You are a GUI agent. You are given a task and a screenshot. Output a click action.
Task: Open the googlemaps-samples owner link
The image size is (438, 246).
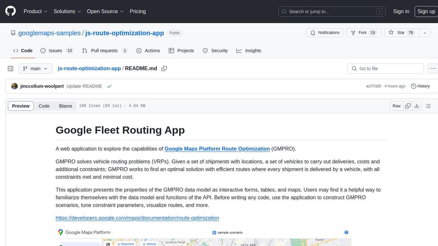point(50,33)
